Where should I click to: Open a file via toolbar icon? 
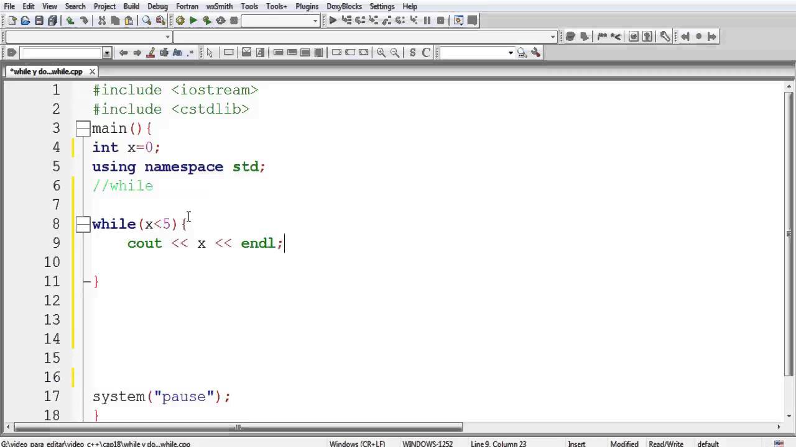pyautogui.click(x=25, y=20)
